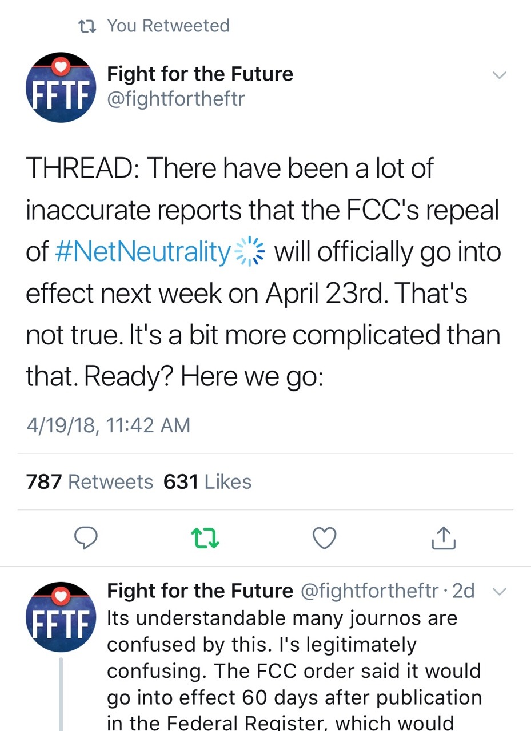Open the main tweet's chevron menu

[500, 75]
